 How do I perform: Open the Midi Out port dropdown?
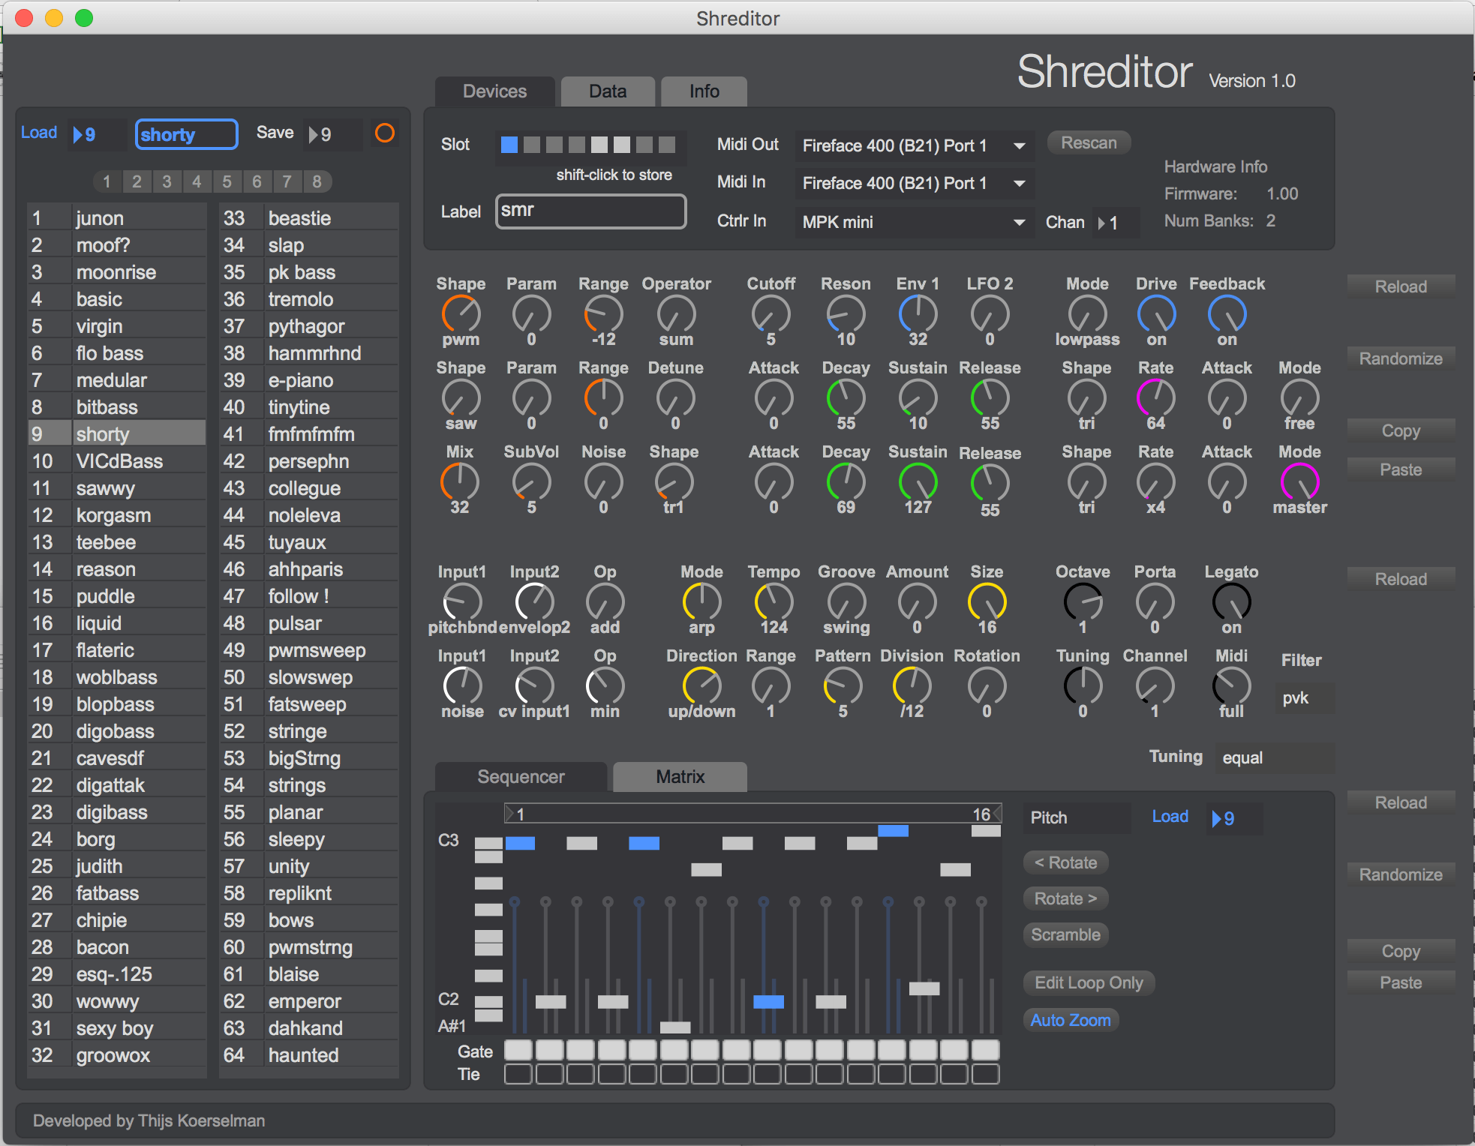(x=913, y=145)
